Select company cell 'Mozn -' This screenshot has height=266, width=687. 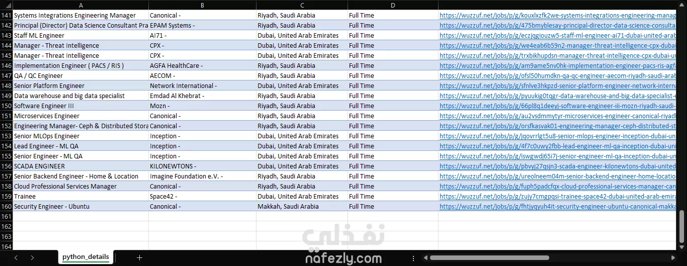tap(203, 106)
